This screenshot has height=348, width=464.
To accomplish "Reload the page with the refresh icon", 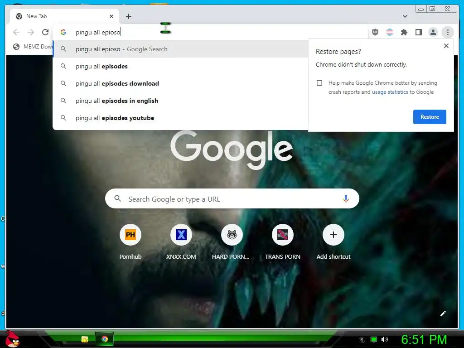I will coord(45,32).
